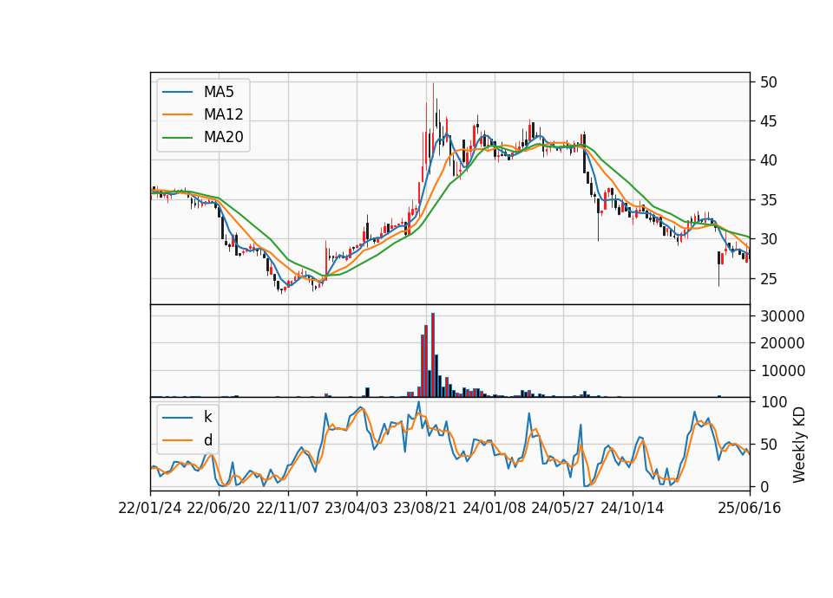
Task: Click the blue MA5 line sample in legend
Action: [x=177, y=92]
